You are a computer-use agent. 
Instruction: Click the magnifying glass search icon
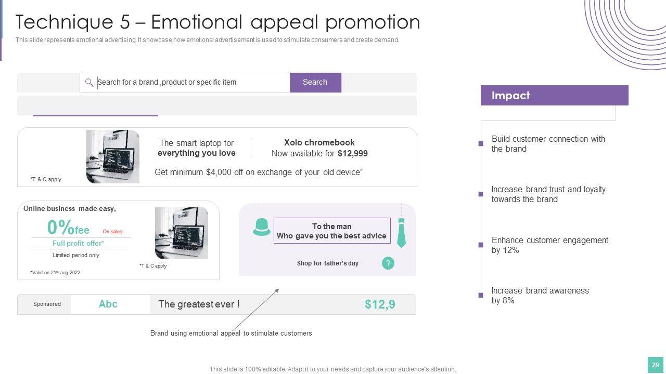click(x=89, y=83)
